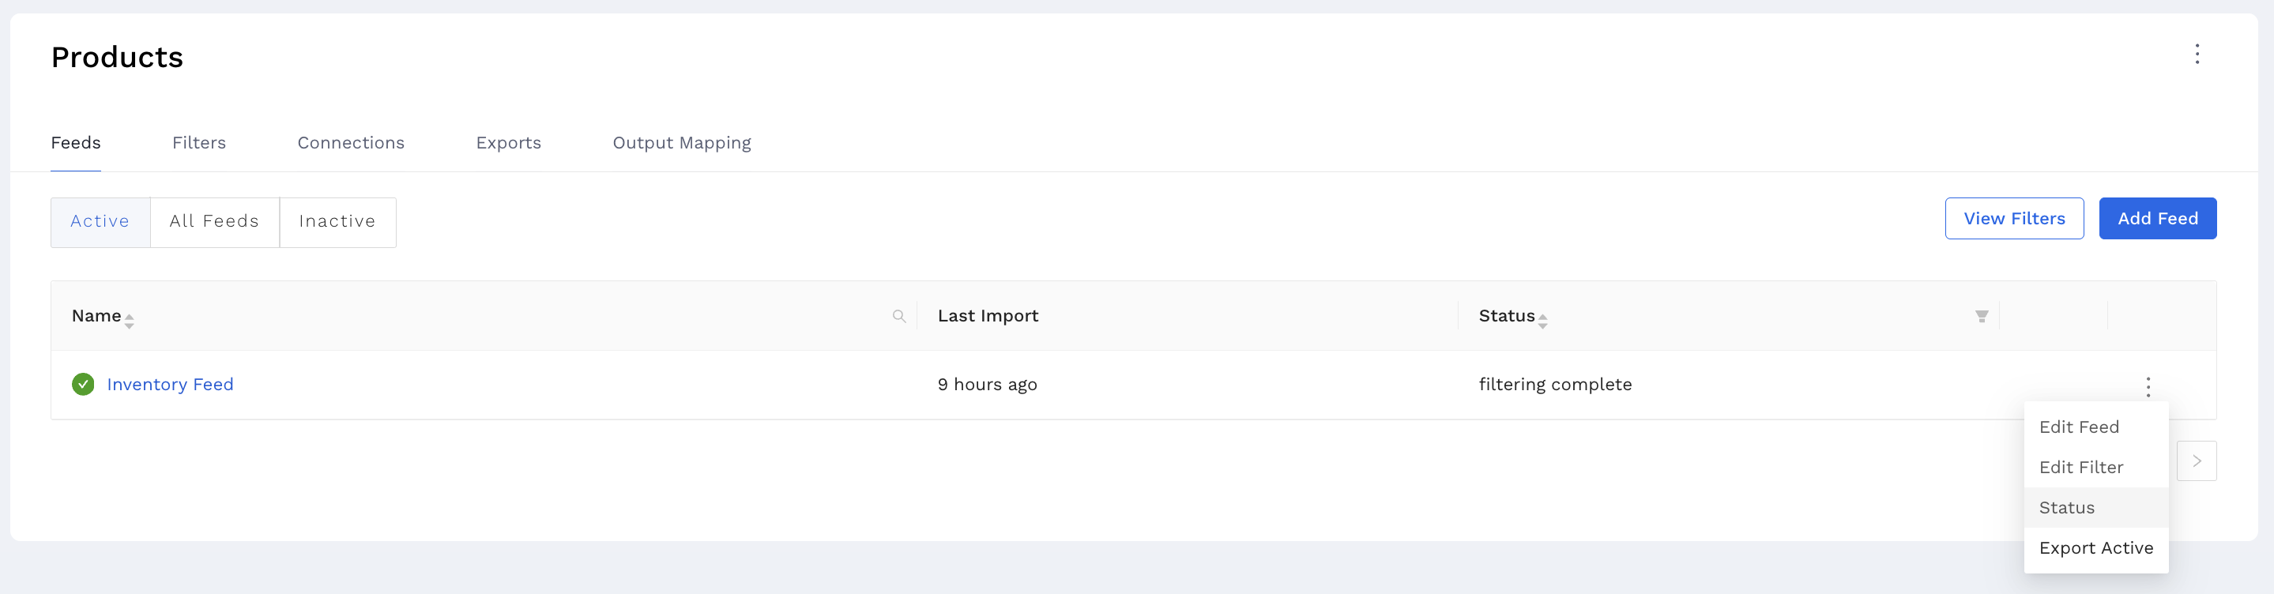
Task: Click the green check status icon beside Inventory Feed
Action: click(82, 384)
